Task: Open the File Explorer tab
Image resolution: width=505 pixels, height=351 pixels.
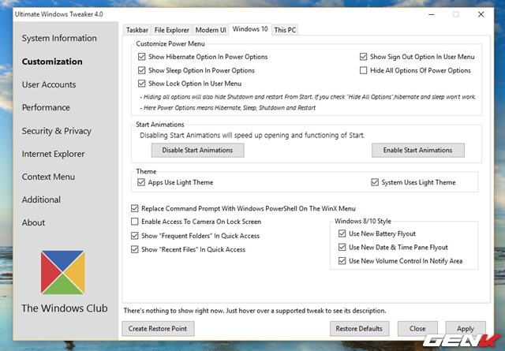Action: click(172, 30)
